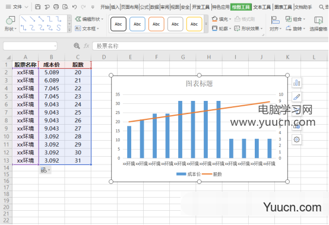The height and width of the screenshot is (225, 329).
Task: Click the 图表标题 chart title
Action: click(x=199, y=84)
